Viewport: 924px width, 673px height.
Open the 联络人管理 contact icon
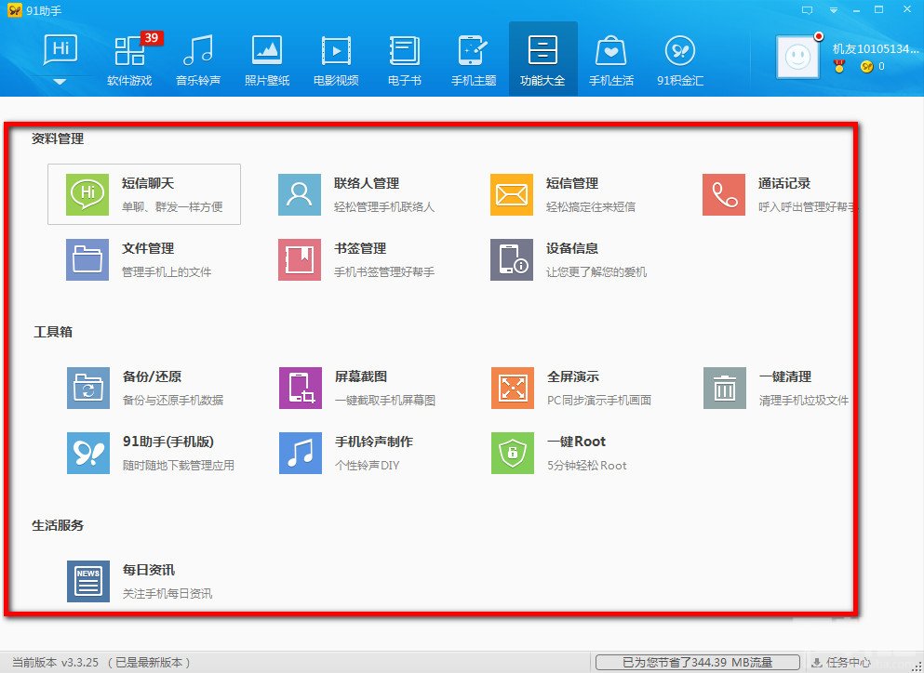pyautogui.click(x=300, y=194)
